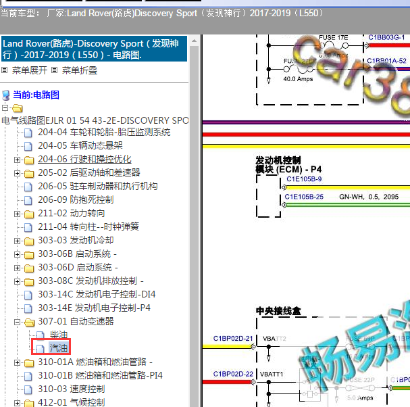Click Land Rover(路虎)-Discovery Sport title banner
The image size is (410, 407).
click(x=94, y=49)
